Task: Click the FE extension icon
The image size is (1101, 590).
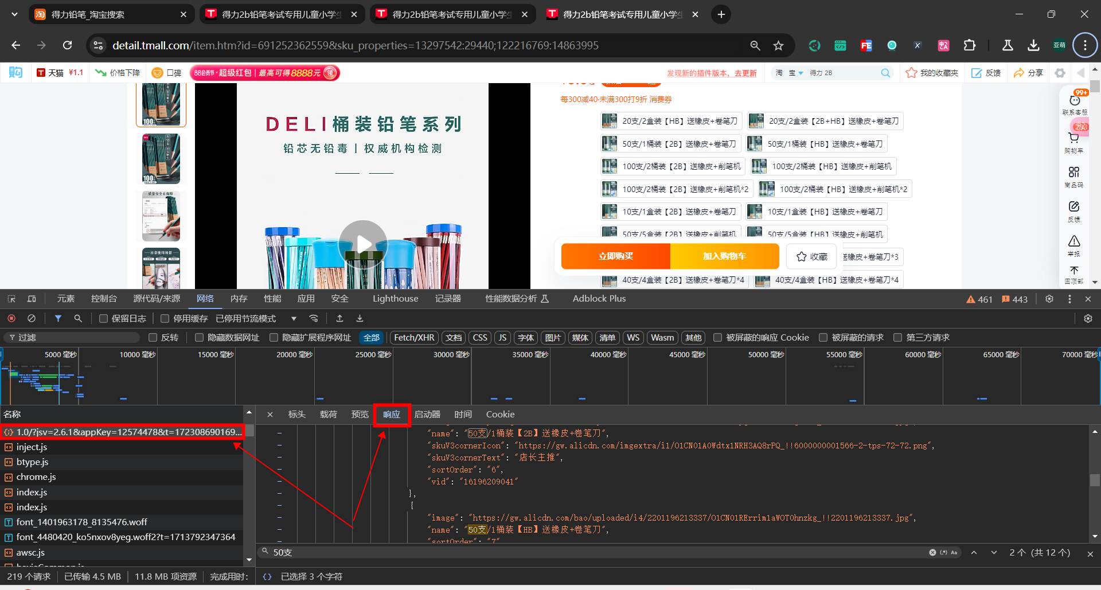Action: pos(866,45)
